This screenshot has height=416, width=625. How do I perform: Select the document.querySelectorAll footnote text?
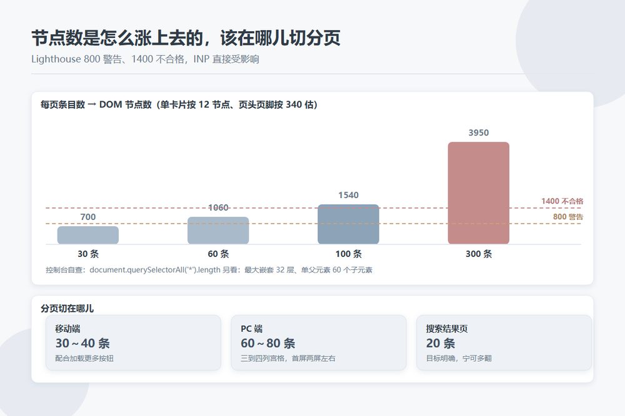coord(209,270)
